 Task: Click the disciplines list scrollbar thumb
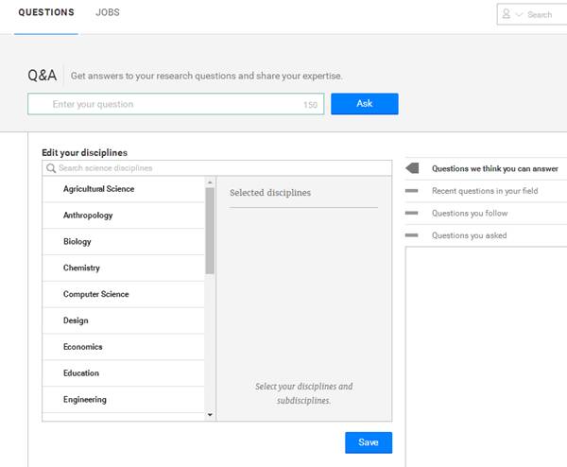coord(210,231)
